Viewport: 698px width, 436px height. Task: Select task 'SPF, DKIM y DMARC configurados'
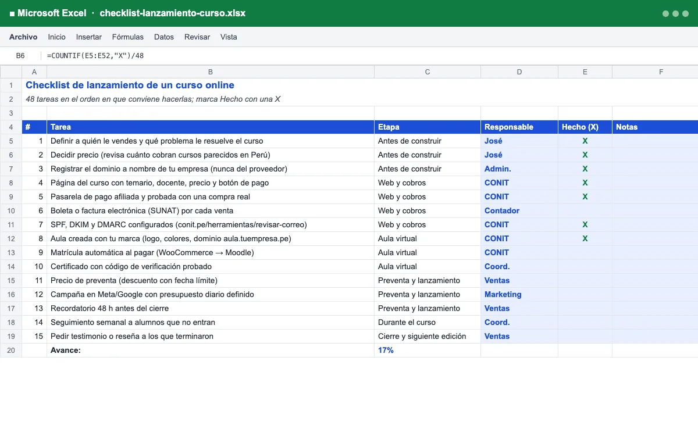pos(211,224)
